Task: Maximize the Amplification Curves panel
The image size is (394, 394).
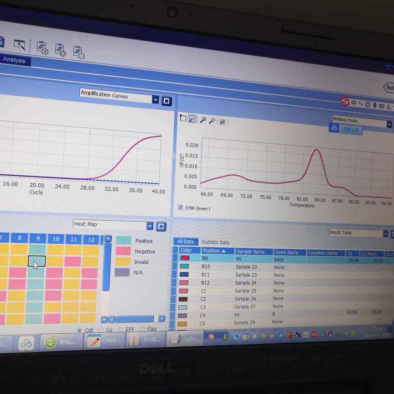Action: click(166, 101)
